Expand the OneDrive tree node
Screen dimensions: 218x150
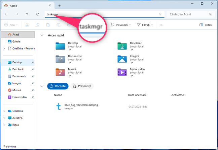pos(4,111)
